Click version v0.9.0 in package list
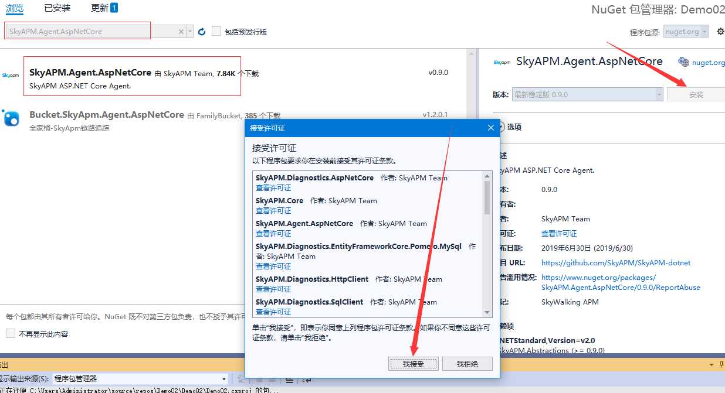Screen dimensions: 725x393 point(438,73)
